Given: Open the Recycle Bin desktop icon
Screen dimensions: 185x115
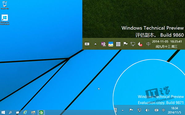Looking at the screenshot, I should [x=5, y=5].
